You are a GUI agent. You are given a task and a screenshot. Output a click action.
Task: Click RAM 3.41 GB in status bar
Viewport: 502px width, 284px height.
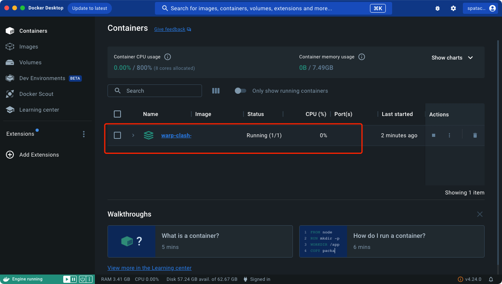coord(115,279)
